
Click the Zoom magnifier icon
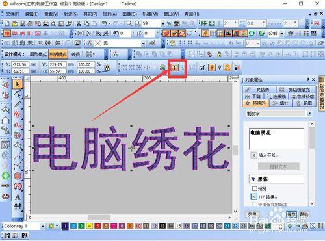click(129, 23)
